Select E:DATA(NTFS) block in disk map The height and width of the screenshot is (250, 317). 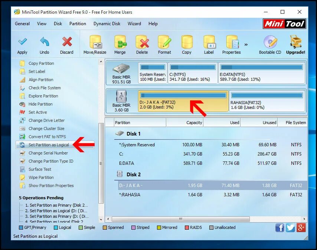[x=262, y=73]
